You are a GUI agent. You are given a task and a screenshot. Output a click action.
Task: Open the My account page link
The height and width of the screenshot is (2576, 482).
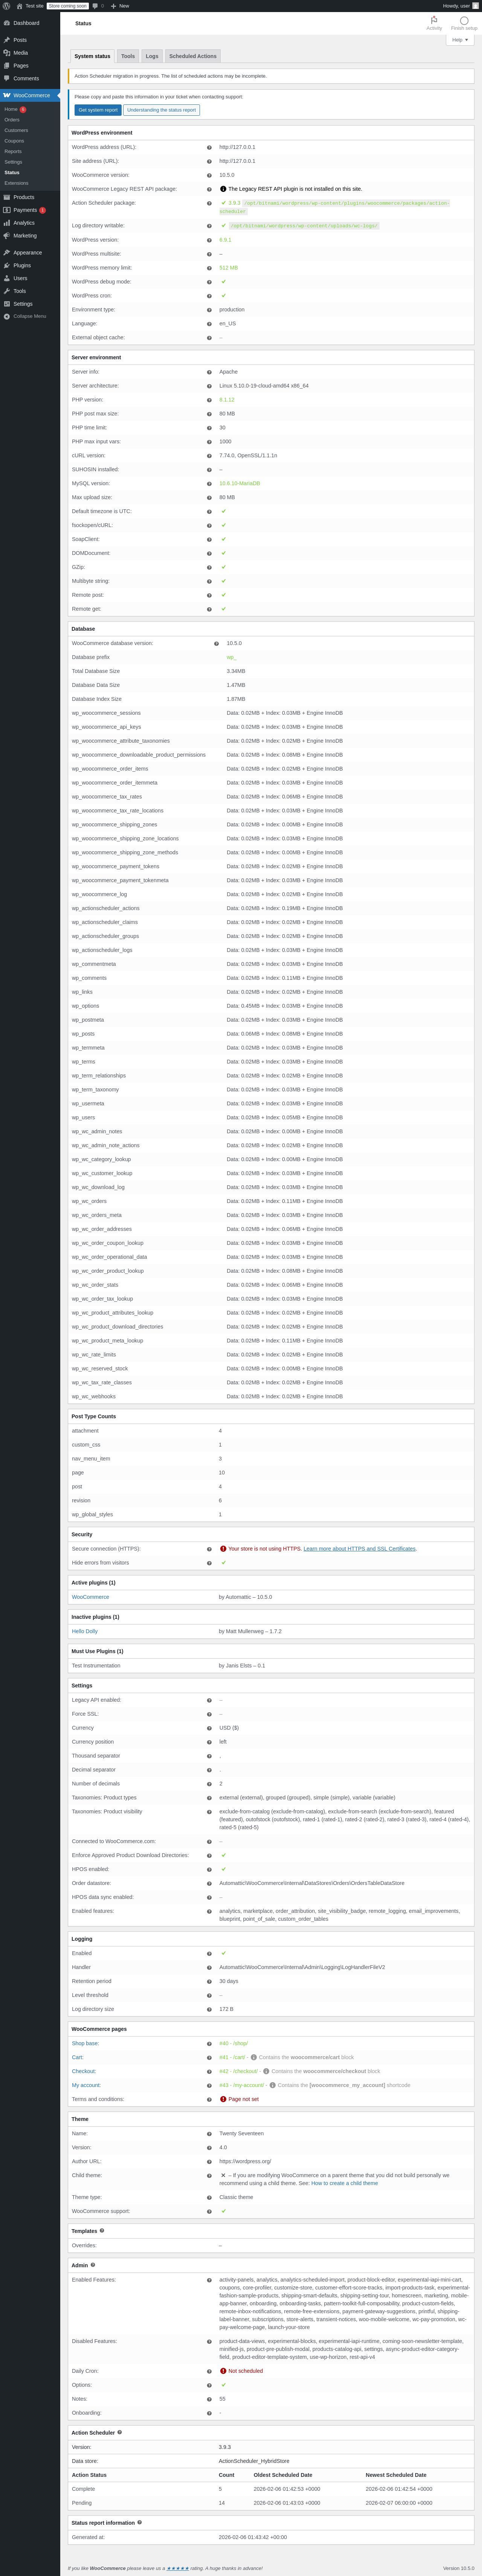pos(86,2085)
